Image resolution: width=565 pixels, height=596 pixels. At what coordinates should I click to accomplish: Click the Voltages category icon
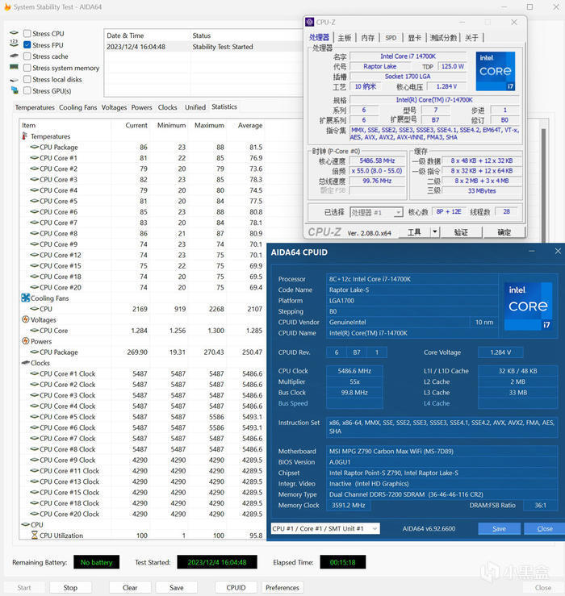pyautogui.click(x=25, y=319)
